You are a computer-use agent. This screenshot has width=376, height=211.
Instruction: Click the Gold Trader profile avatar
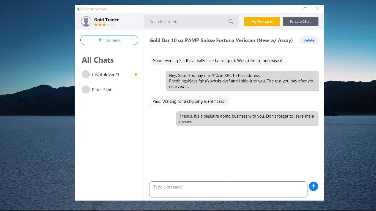click(x=86, y=21)
